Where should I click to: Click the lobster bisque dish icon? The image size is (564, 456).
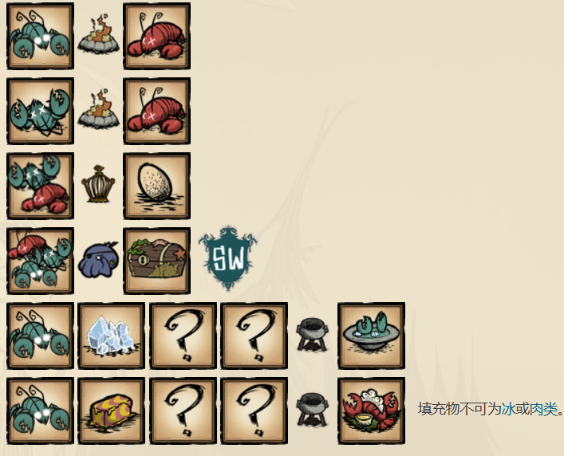coord(372,336)
